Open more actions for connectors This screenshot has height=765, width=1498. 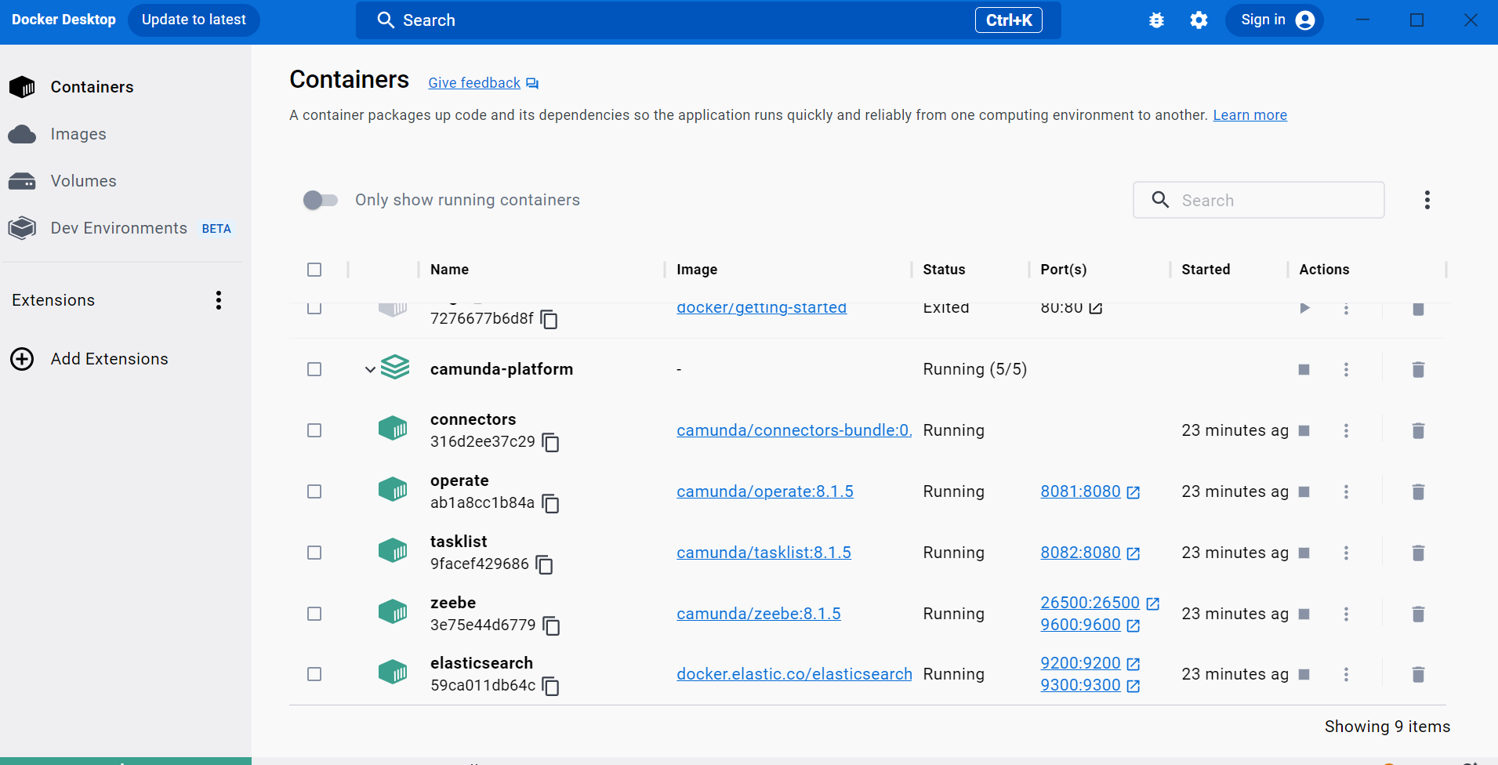(1347, 430)
